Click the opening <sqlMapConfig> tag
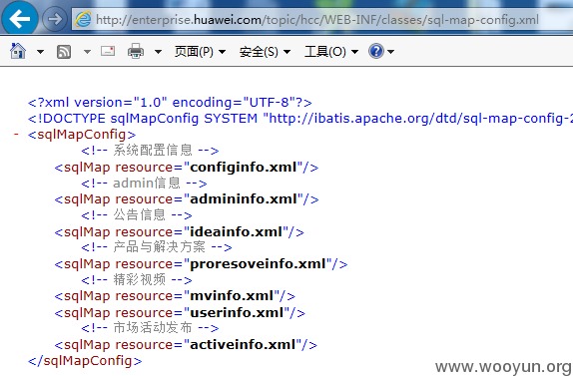573x376 pixels. point(82,135)
